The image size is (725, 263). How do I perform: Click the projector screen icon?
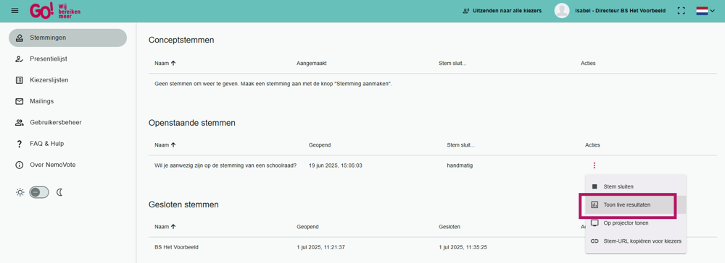(594, 223)
